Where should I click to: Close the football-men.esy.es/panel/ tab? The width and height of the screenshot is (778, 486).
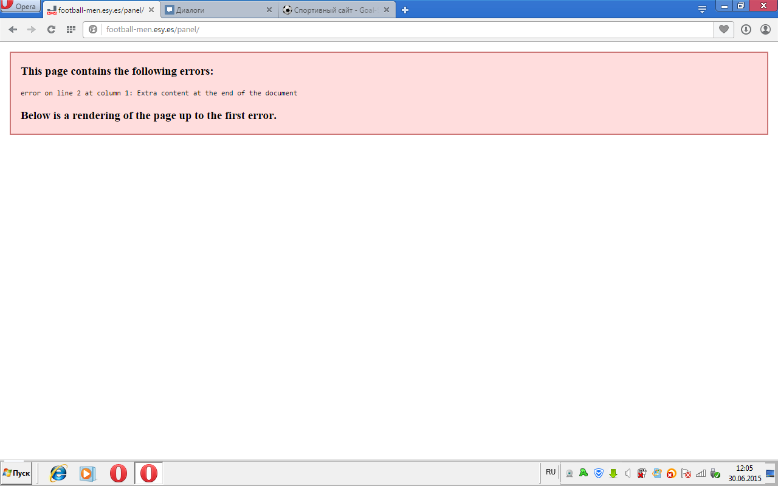tap(151, 10)
